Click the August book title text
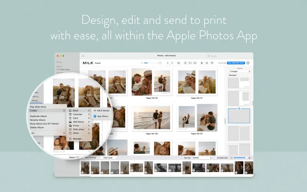This screenshot has height=192, width=307. point(98,63)
